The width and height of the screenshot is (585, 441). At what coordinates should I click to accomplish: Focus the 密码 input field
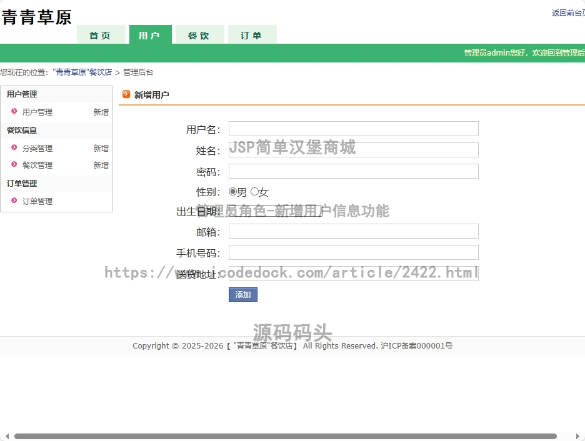[353, 171]
